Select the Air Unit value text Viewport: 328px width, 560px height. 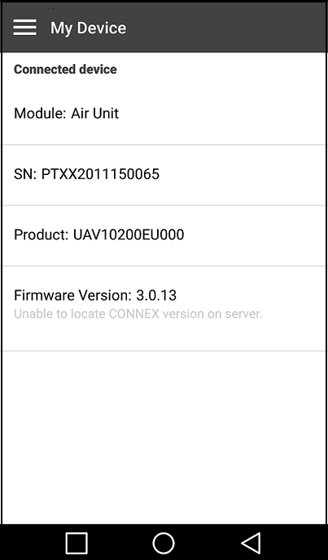[94, 113]
